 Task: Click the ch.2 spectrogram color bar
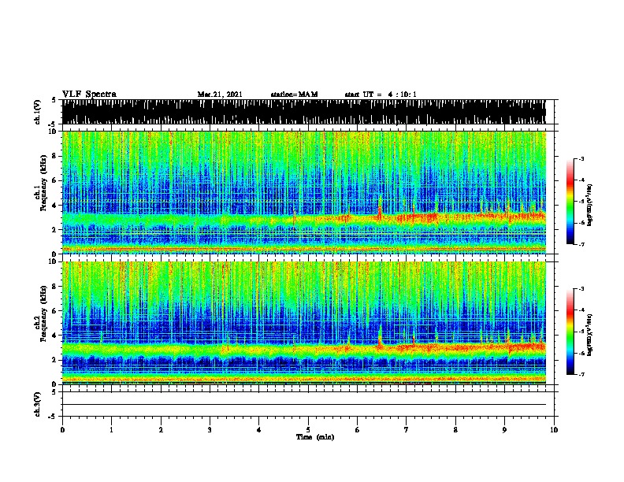click(x=570, y=332)
